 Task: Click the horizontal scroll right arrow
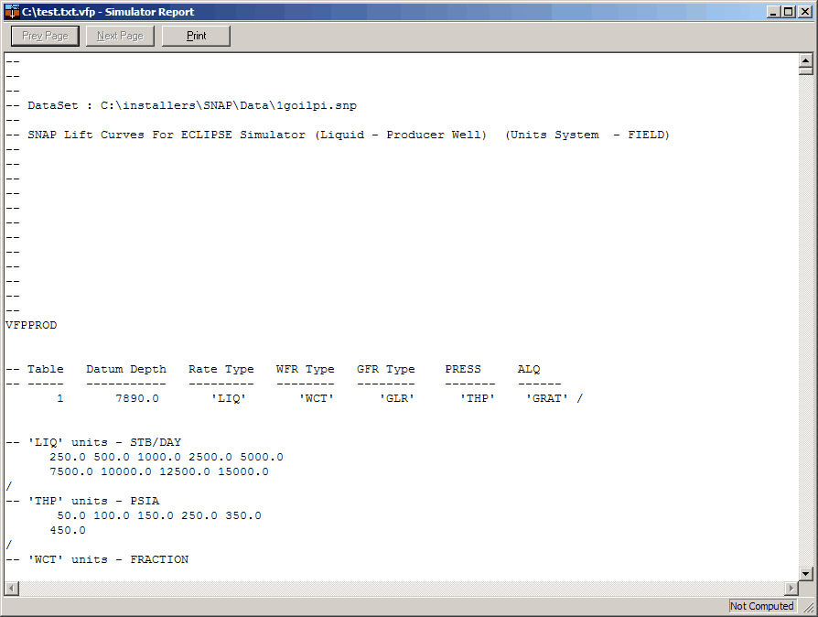[x=792, y=588]
